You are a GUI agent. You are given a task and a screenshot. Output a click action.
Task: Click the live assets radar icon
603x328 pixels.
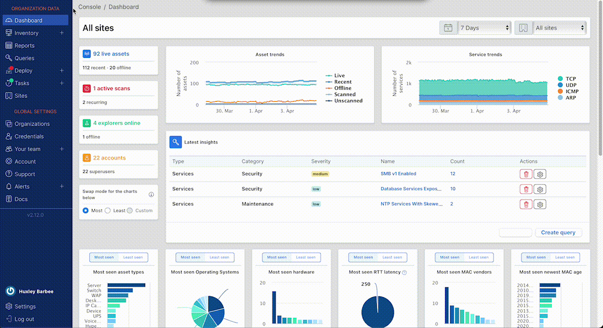[x=87, y=54]
